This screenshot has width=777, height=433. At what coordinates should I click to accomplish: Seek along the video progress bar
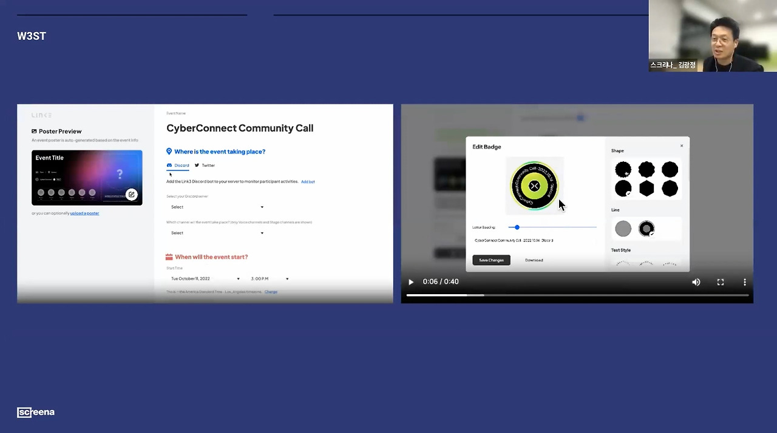click(x=577, y=295)
